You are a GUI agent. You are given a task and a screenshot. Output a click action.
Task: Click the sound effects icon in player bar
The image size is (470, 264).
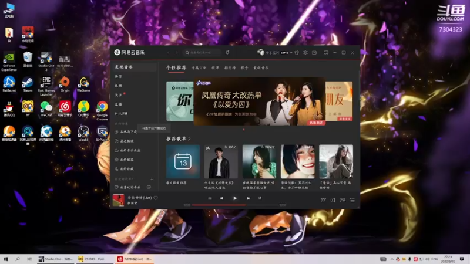[323, 200]
